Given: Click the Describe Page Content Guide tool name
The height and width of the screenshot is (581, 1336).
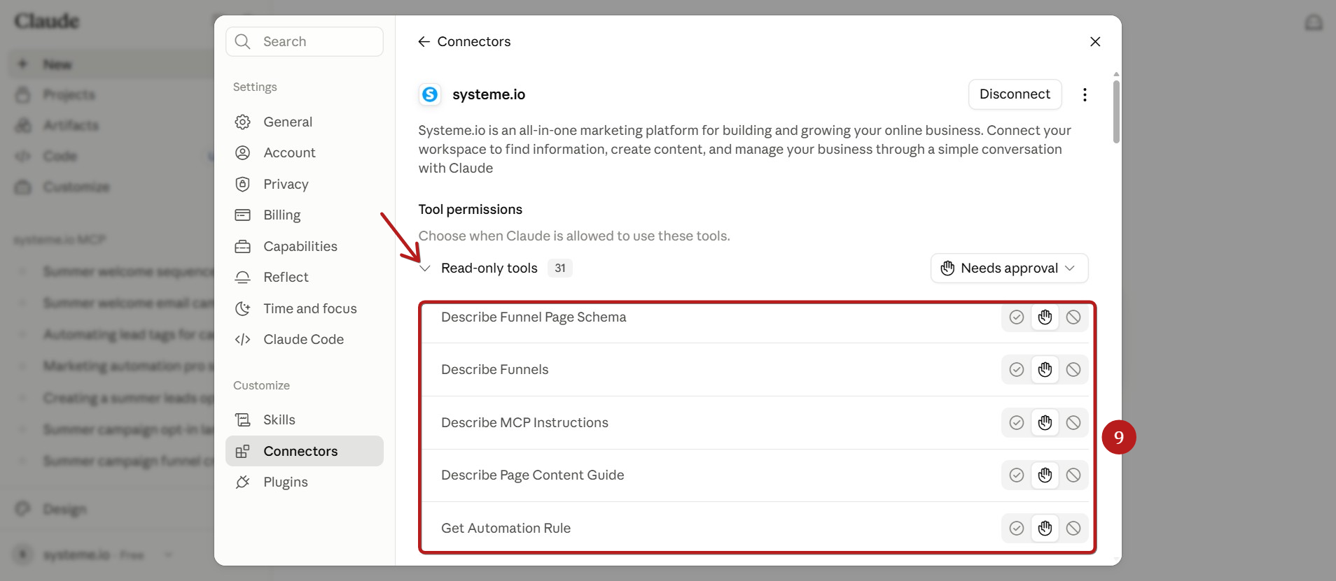Looking at the screenshot, I should click(532, 475).
